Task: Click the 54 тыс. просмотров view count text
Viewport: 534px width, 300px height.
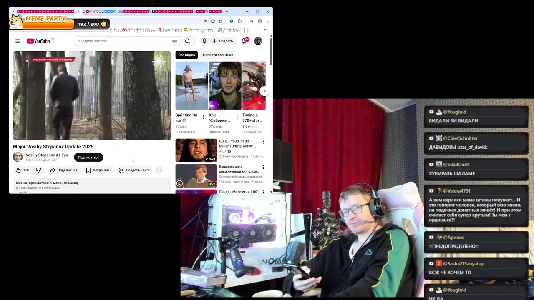Action: [32, 183]
